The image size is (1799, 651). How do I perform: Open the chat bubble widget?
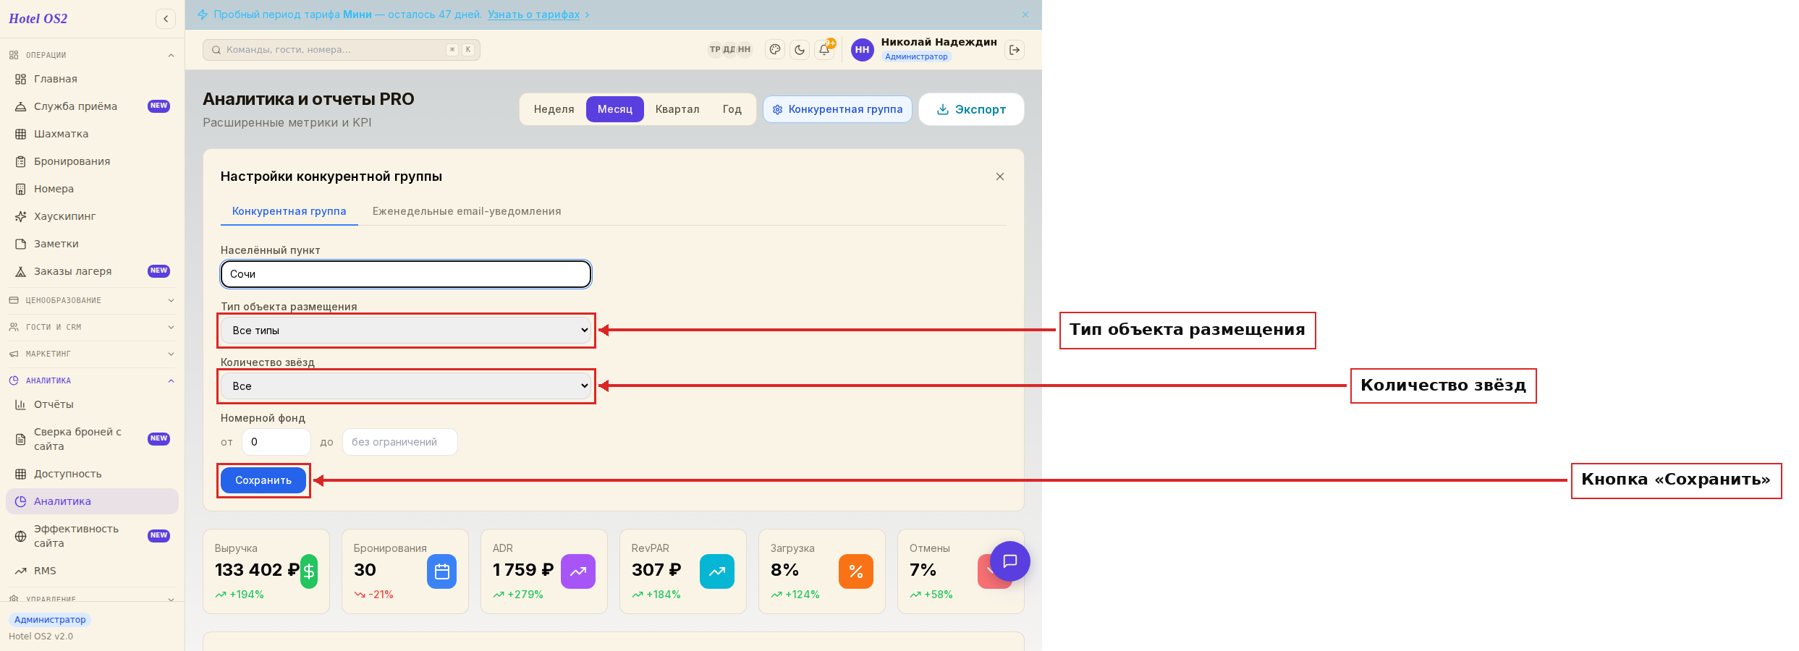tap(1010, 561)
